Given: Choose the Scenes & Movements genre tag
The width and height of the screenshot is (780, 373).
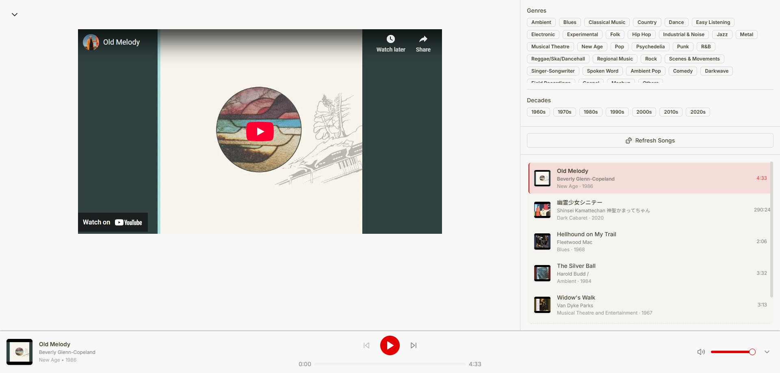Looking at the screenshot, I should point(694,59).
